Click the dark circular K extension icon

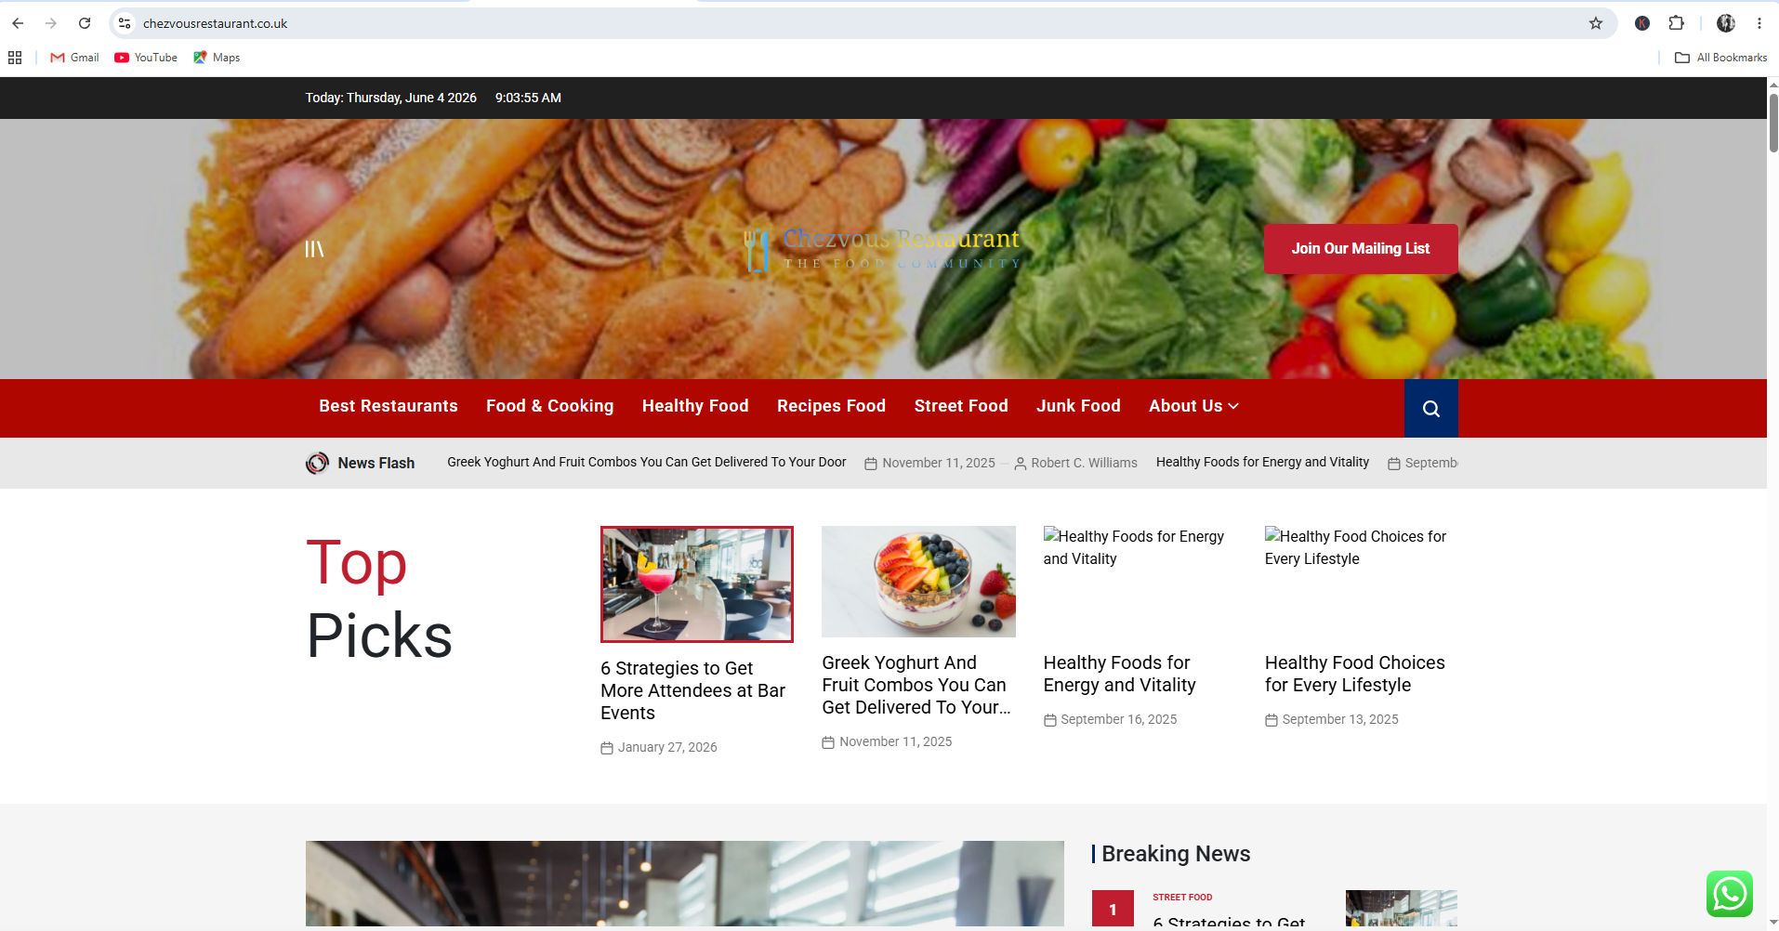(x=1642, y=23)
